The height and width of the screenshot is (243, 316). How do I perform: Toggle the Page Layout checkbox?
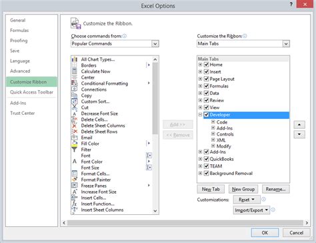coord(206,79)
